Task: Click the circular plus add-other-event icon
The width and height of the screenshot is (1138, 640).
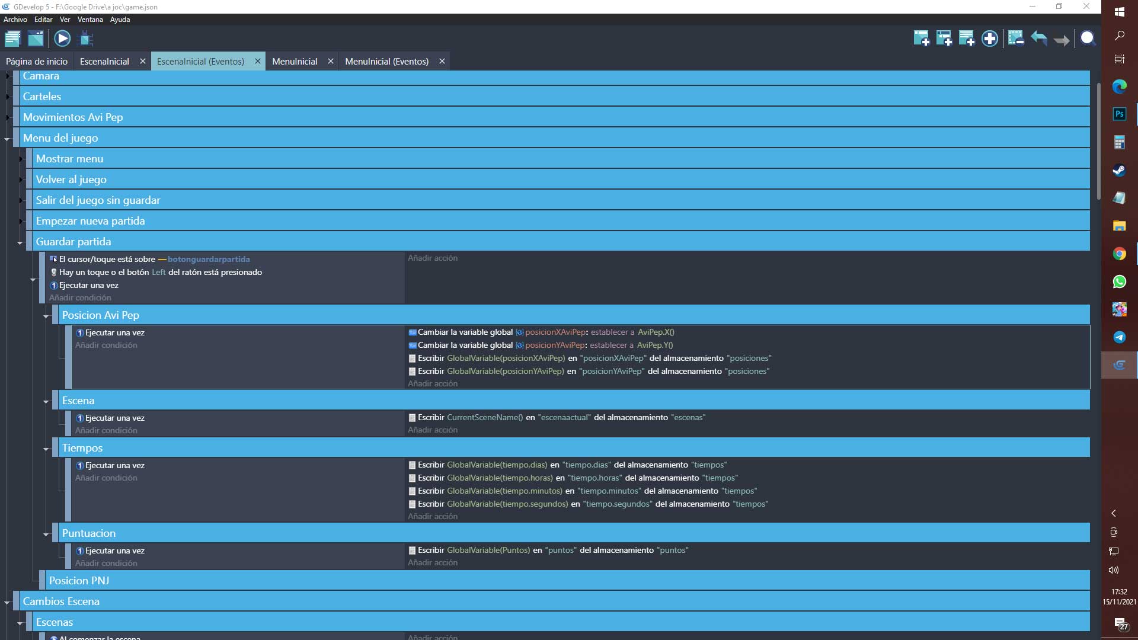Action: click(x=989, y=39)
